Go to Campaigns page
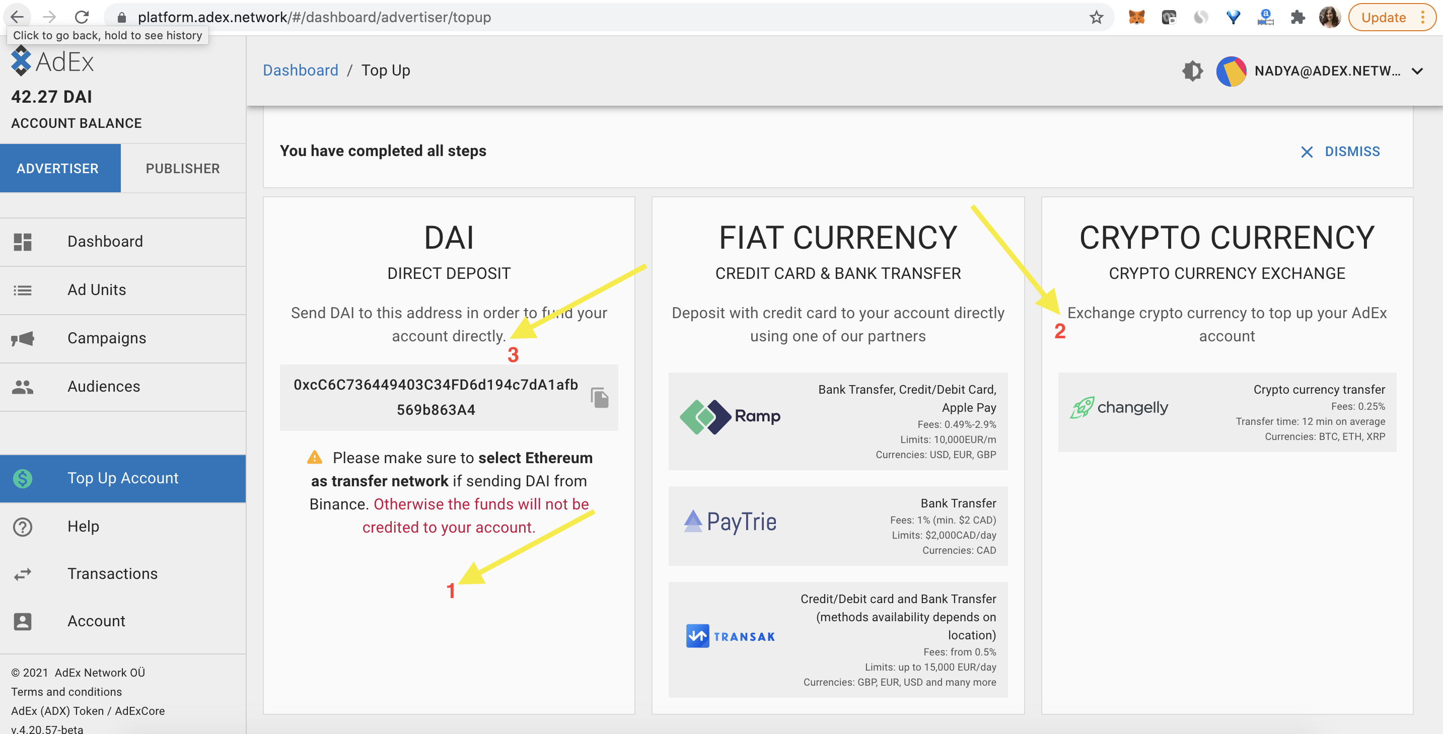Viewport: 1443px width, 734px height. click(x=106, y=338)
